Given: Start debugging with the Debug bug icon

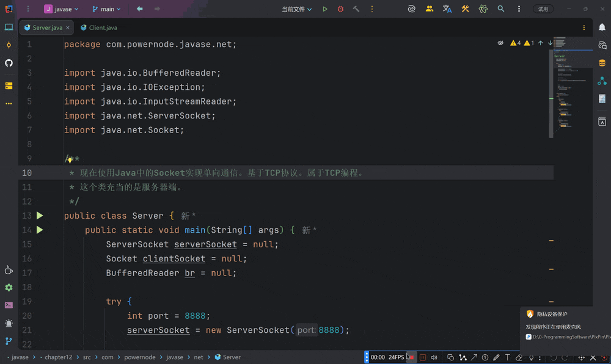Looking at the screenshot, I should [340, 9].
